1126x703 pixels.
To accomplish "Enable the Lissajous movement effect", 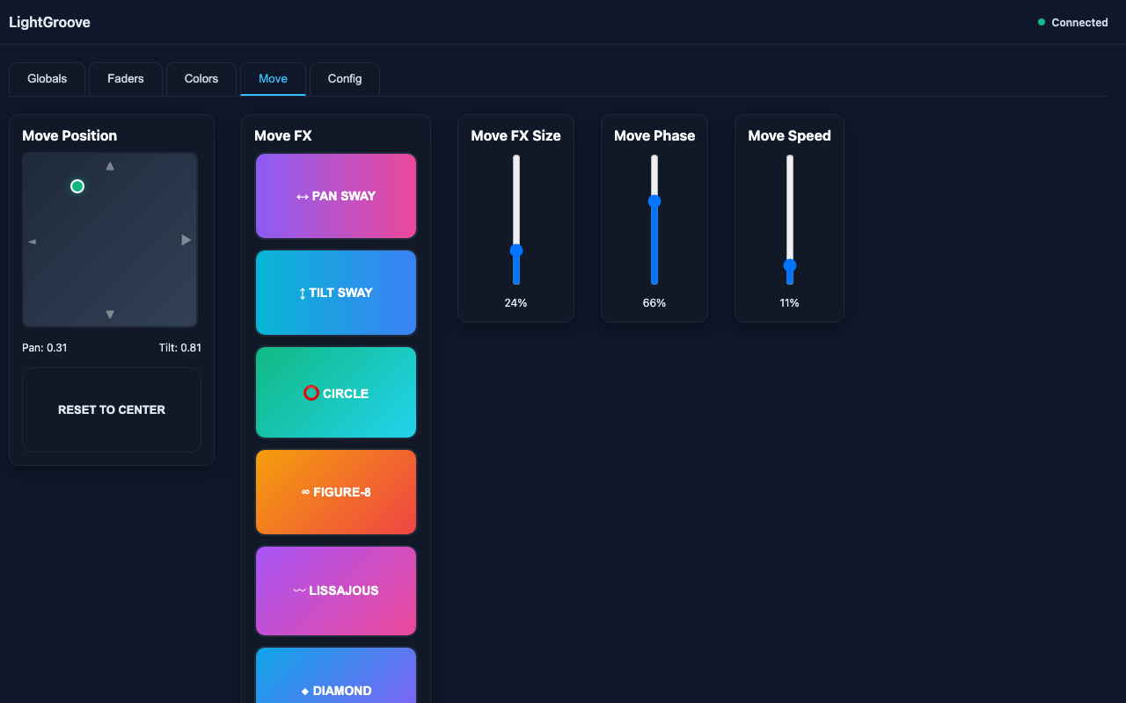I will coord(336,591).
